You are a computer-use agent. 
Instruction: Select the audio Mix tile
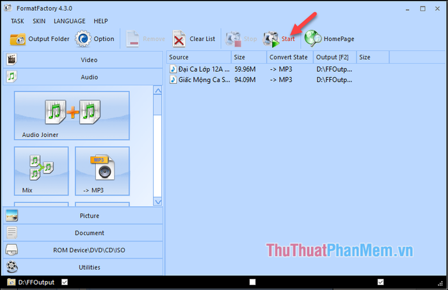42,171
